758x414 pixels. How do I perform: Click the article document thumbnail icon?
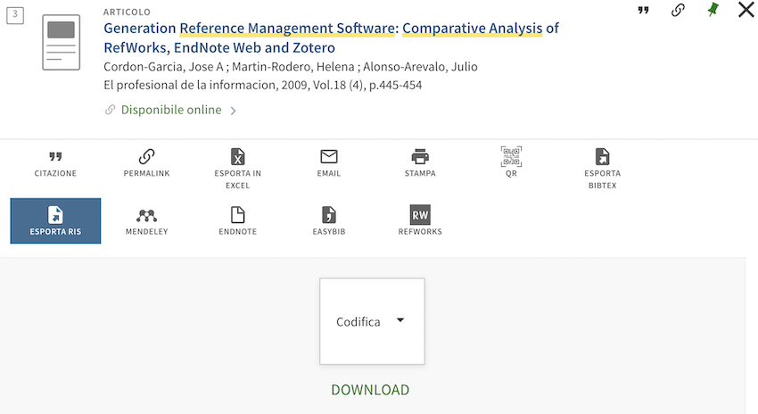(61, 43)
